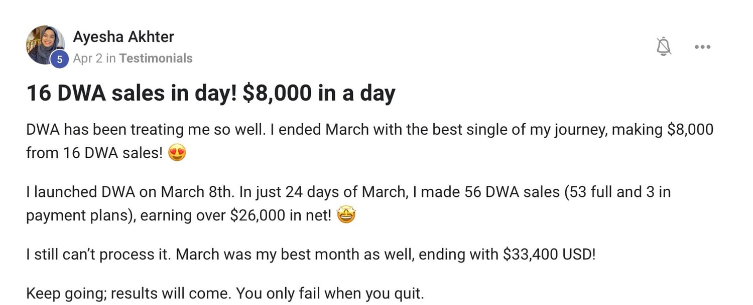Open the three-dot post options menu
Image resolution: width=753 pixels, height=305 pixels.
[x=702, y=47]
